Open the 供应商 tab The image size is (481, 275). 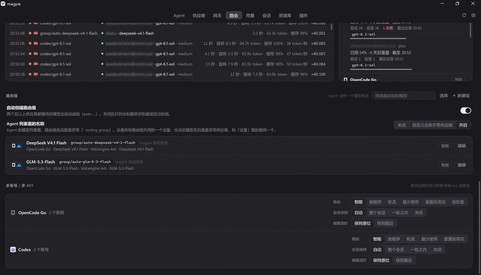199,16
